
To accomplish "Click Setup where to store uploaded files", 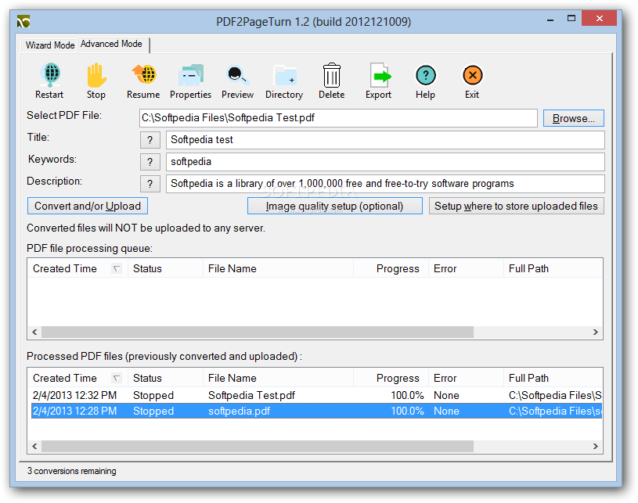I will pyautogui.click(x=516, y=207).
